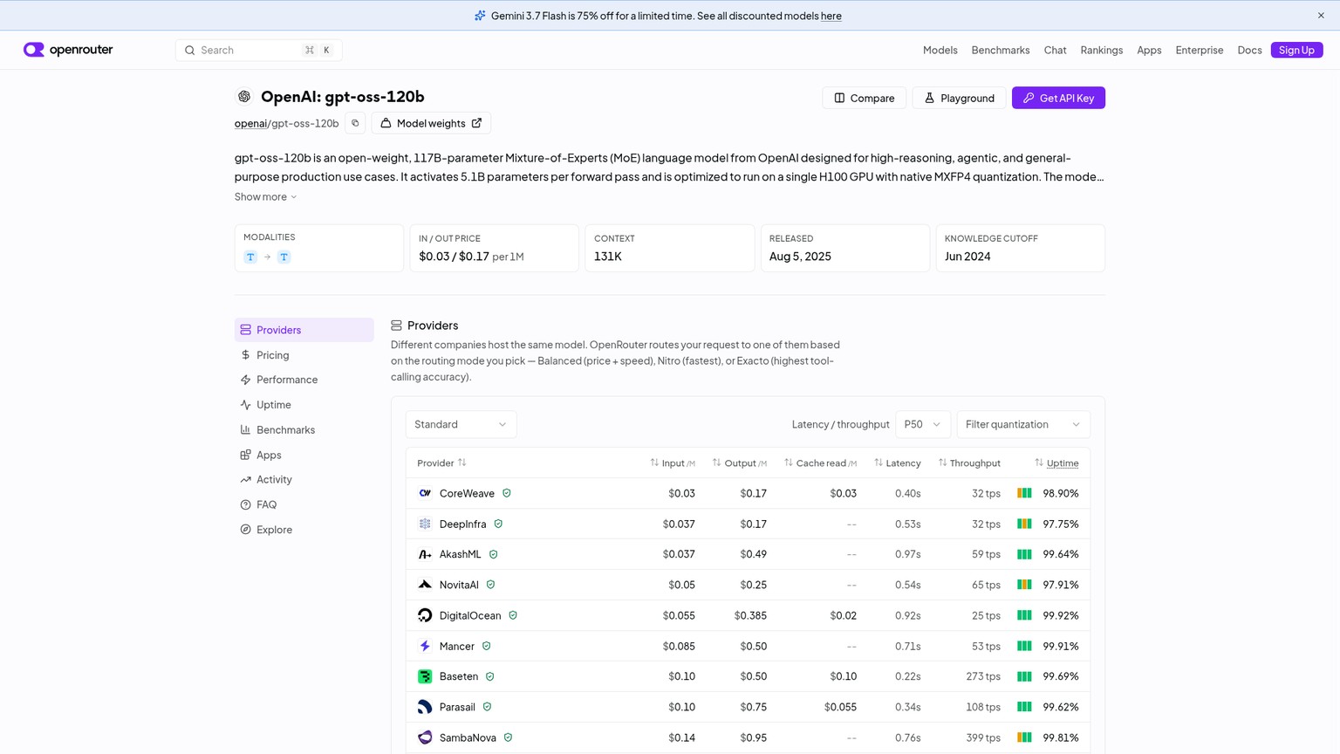Image resolution: width=1340 pixels, height=754 pixels.
Task: Click the shield badge next to DigitalOcean
Action: click(513, 615)
